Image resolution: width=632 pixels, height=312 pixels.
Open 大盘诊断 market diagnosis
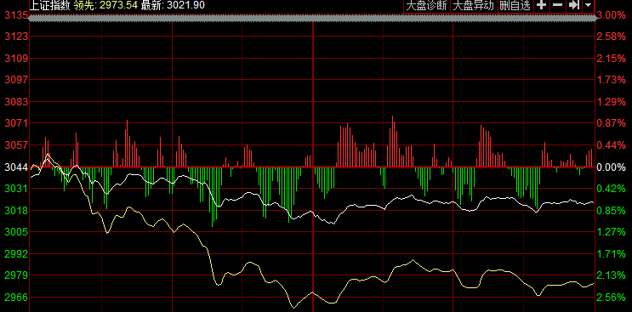pos(426,6)
